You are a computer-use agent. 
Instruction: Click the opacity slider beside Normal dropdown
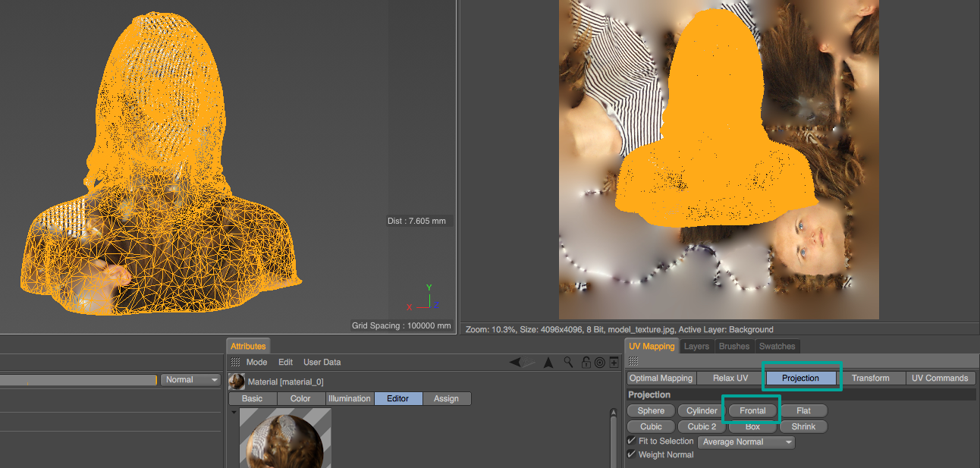(78, 380)
